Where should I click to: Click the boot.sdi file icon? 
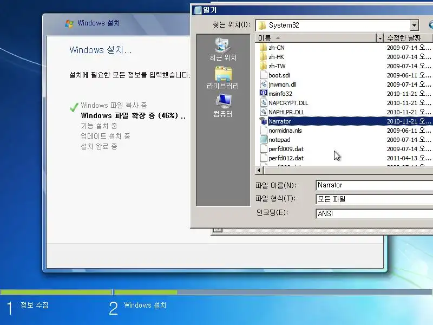[264, 75]
